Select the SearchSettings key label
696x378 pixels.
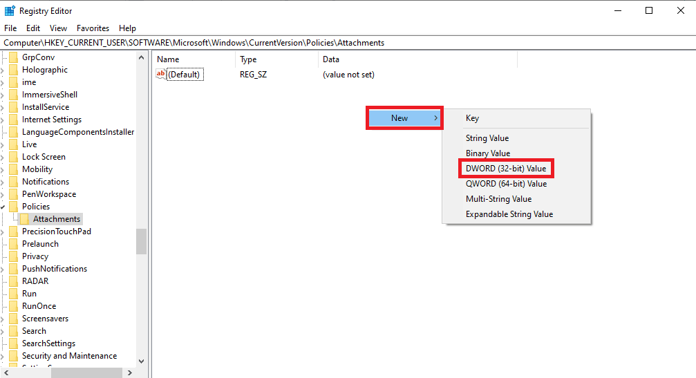(x=49, y=343)
